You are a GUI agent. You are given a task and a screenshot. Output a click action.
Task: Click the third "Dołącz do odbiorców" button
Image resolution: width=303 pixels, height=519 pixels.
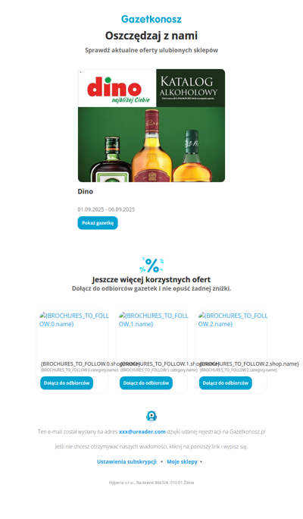pos(225,383)
